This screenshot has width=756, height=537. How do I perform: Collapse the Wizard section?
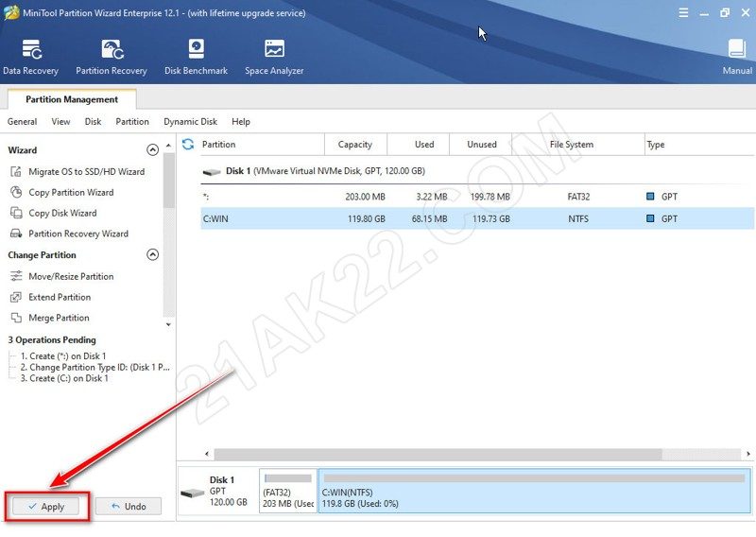tap(152, 150)
